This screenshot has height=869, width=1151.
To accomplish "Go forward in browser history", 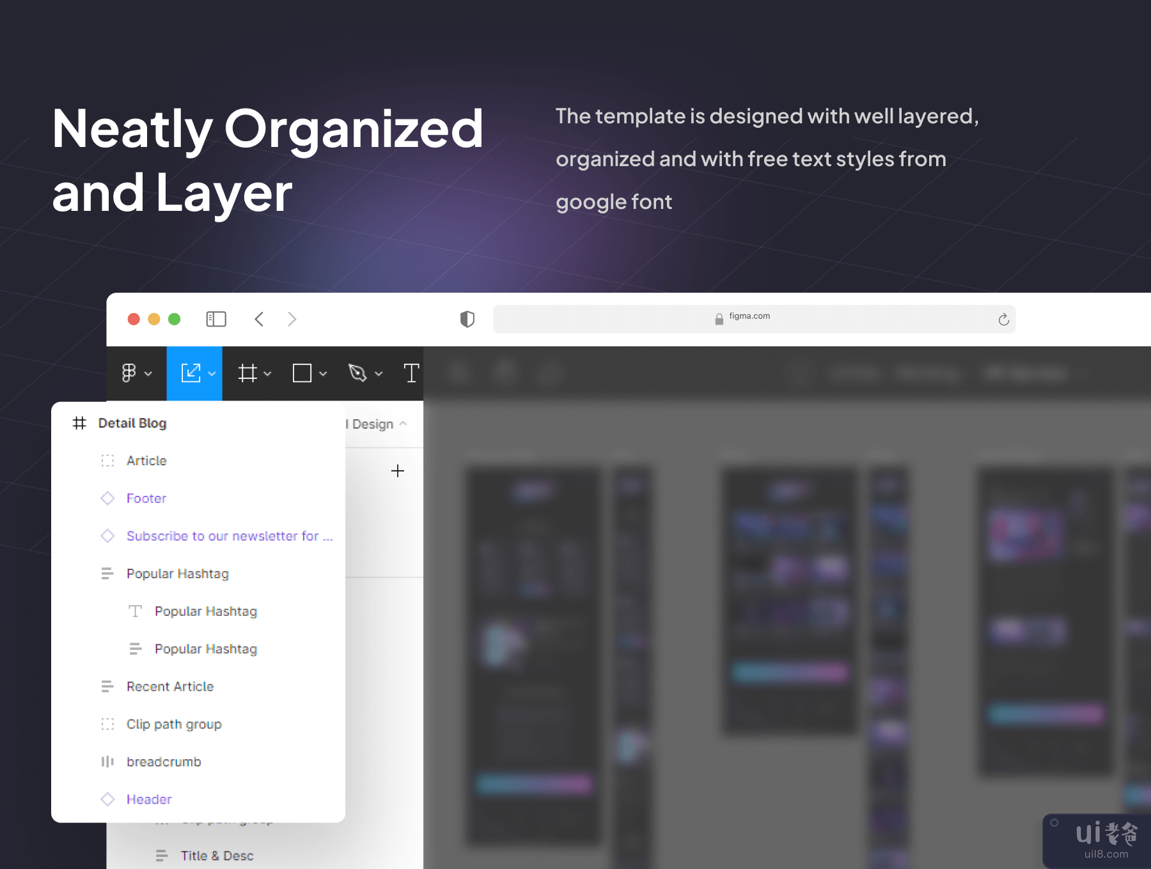I will [292, 319].
